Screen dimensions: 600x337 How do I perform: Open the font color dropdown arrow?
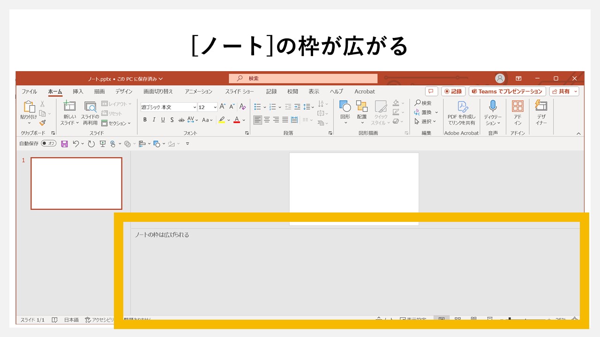point(242,120)
